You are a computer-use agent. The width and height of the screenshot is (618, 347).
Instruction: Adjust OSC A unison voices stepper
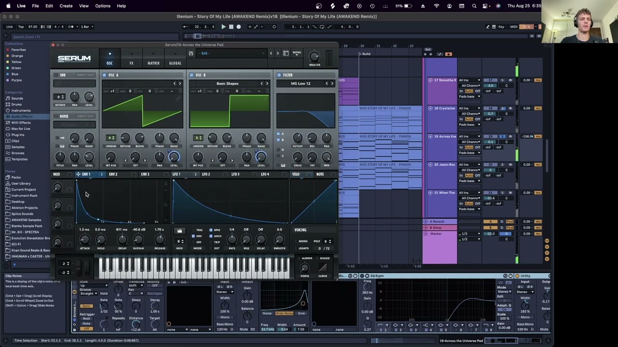[x=111, y=138]
